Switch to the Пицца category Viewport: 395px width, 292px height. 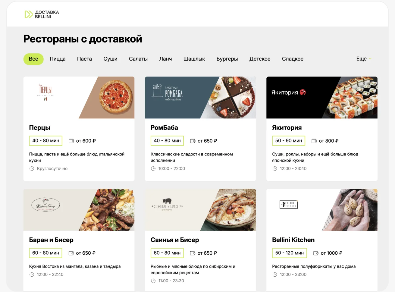click(58, 59)
